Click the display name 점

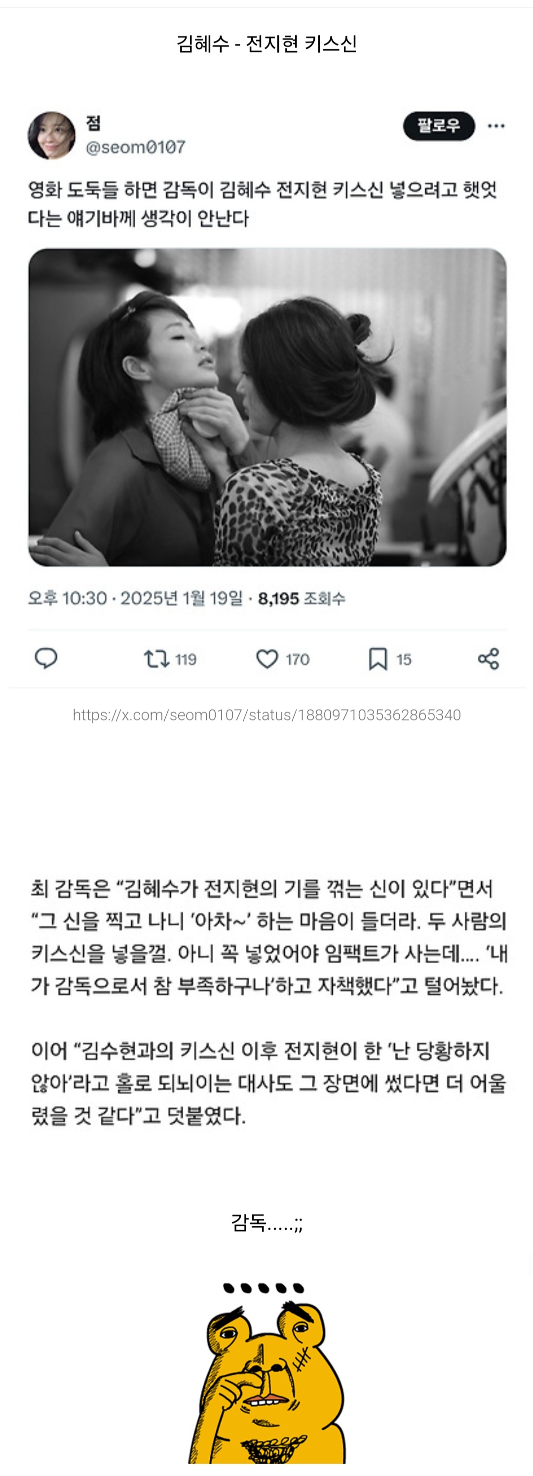coord(93,122)
